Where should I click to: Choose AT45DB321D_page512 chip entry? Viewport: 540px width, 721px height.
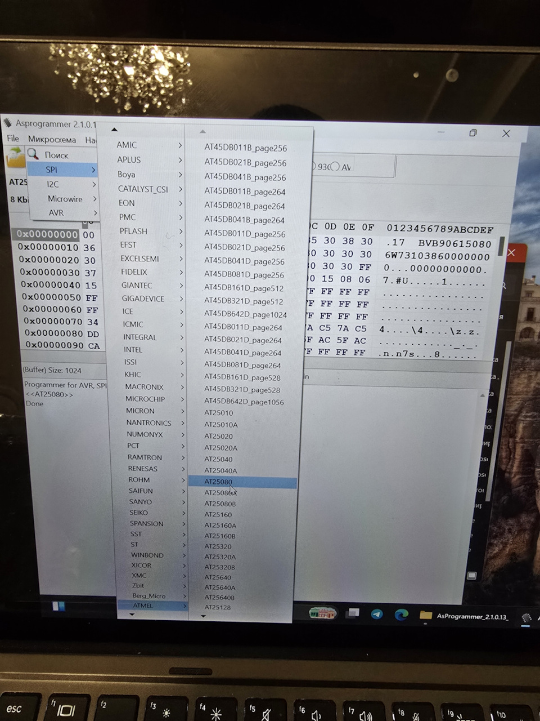tap(244, 301)
